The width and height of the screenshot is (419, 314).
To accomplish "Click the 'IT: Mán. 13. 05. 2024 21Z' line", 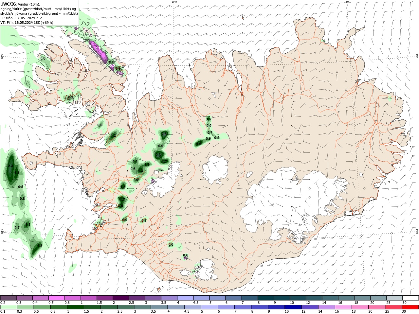I will pos(21,18).
